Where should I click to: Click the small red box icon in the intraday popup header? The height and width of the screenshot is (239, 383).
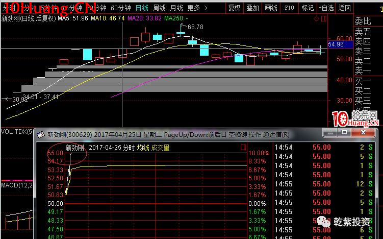pos(243,147)
